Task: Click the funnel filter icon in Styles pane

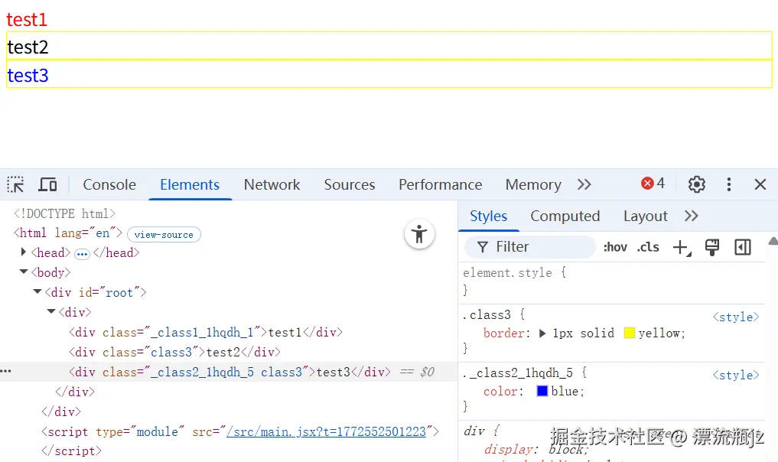Action: tap(481, 247)
